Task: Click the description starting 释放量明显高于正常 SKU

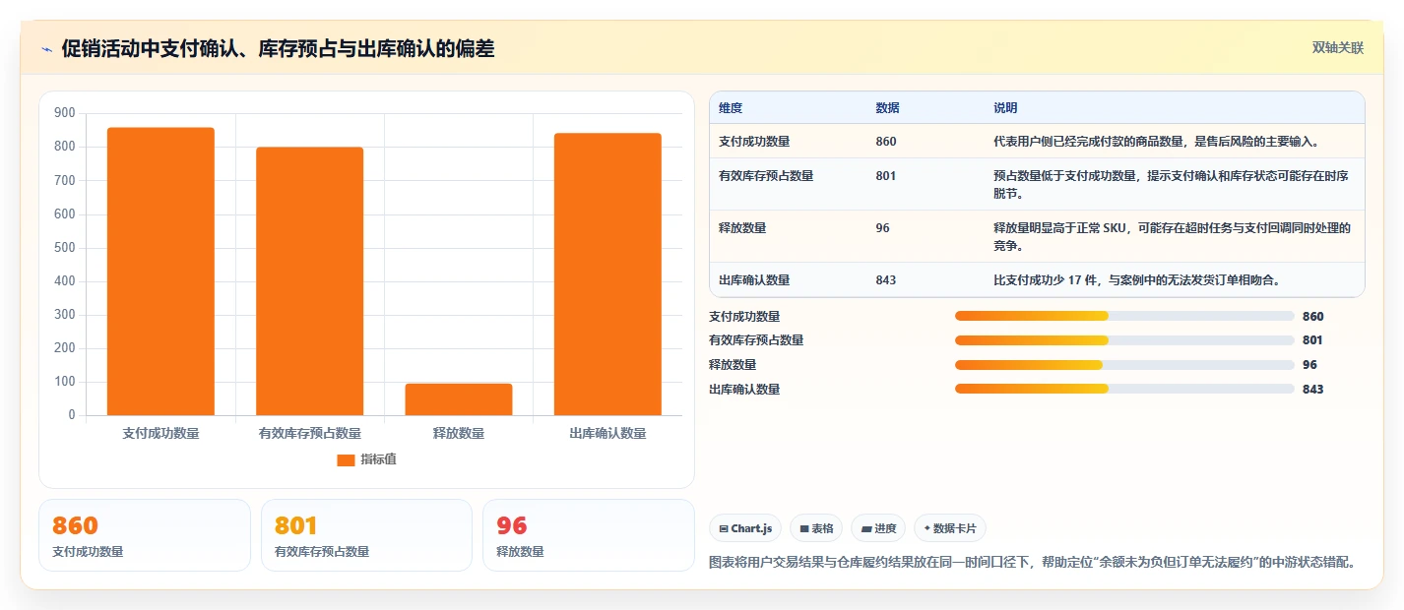Action: (x=1172, y=236)
